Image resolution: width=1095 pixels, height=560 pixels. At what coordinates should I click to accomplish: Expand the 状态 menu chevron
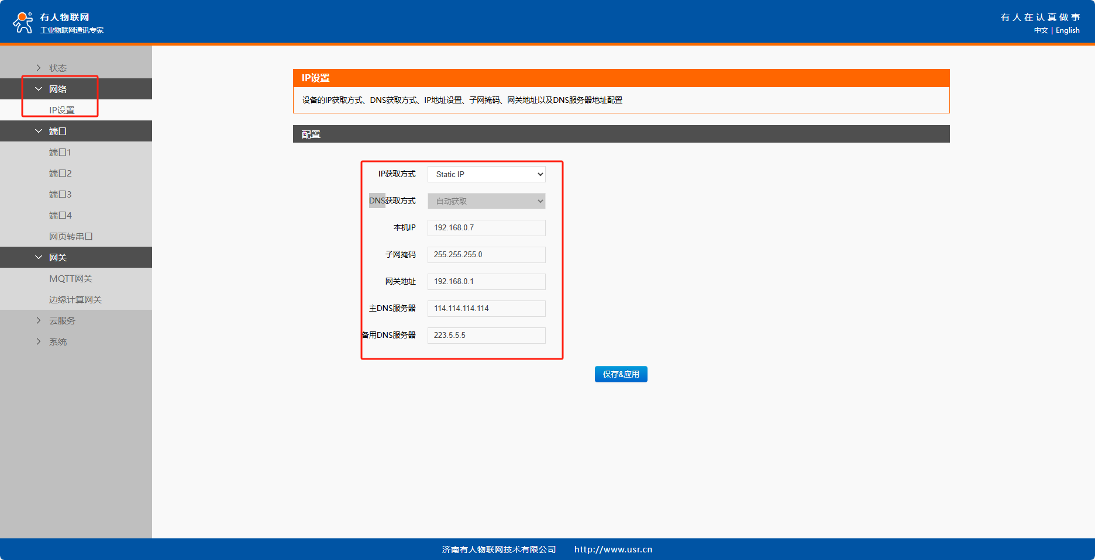pos(39,68)
